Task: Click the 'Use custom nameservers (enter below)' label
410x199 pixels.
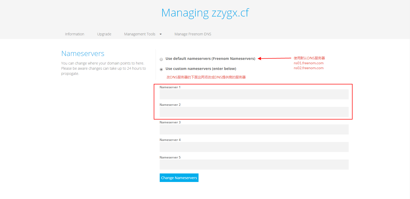Action: [x=201, y=69]
